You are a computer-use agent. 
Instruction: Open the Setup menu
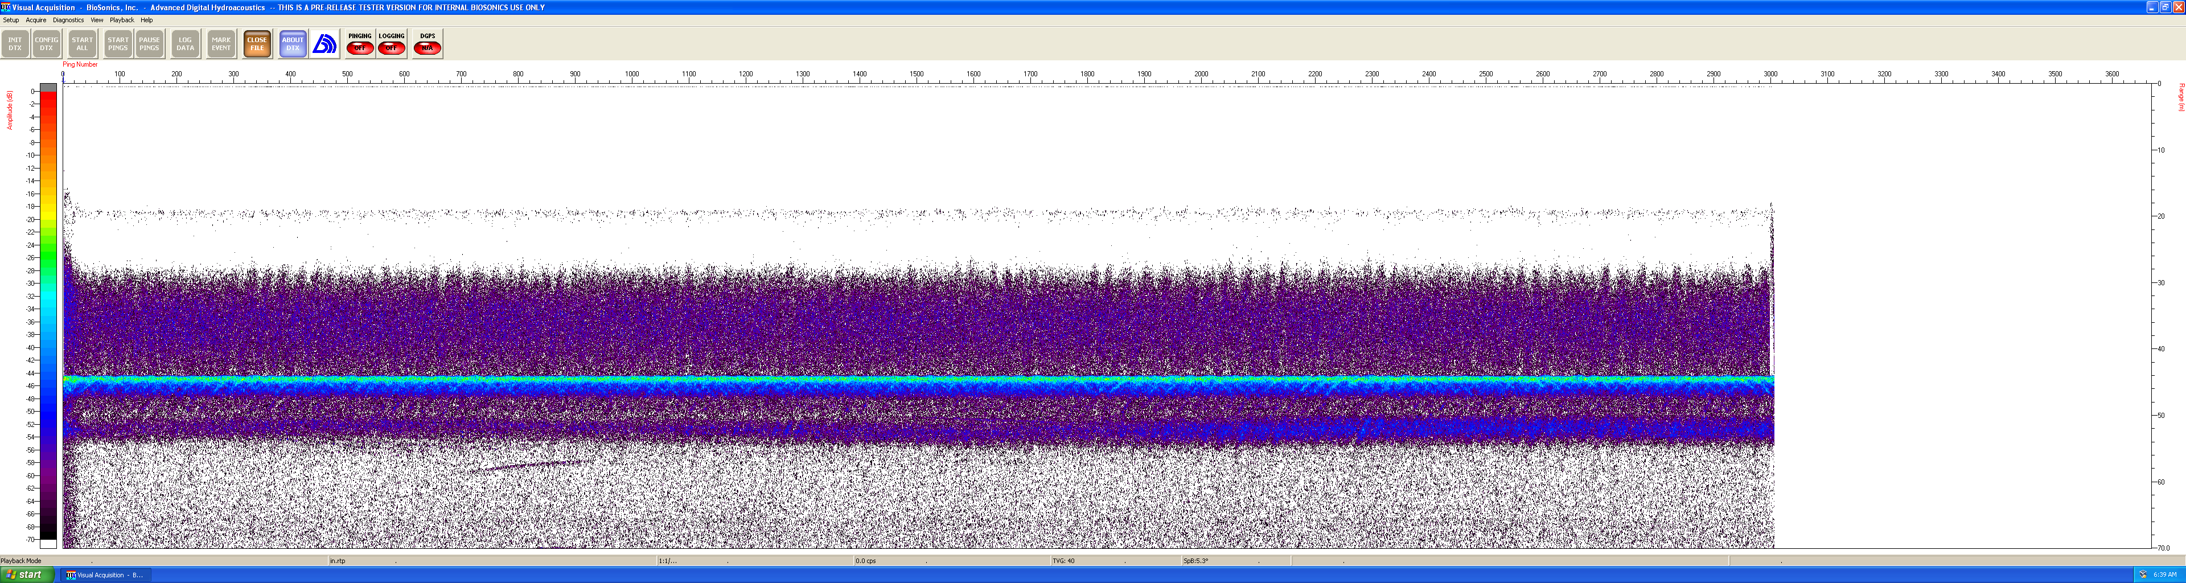11,20
